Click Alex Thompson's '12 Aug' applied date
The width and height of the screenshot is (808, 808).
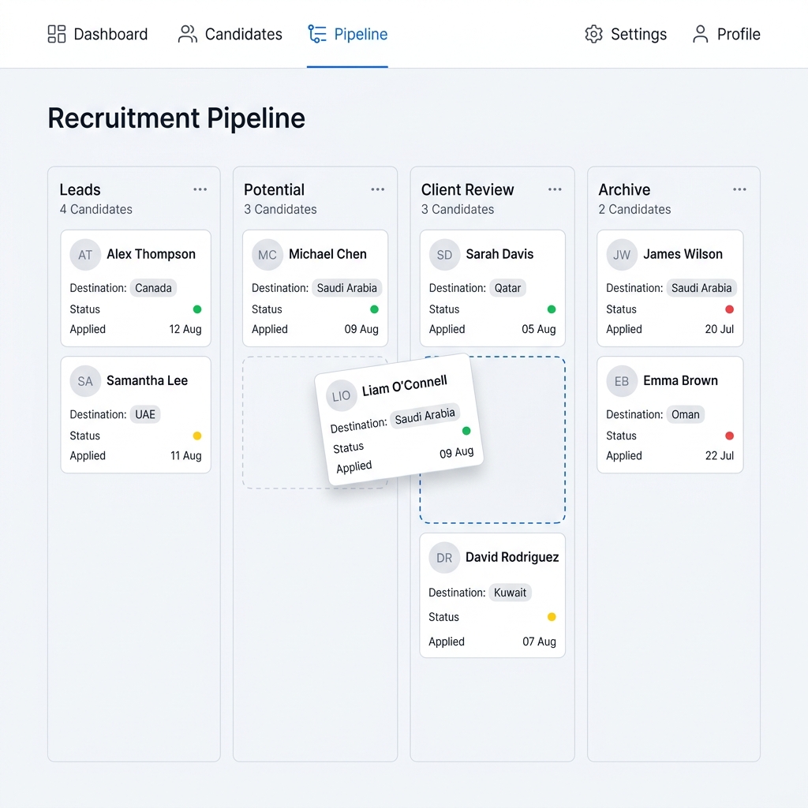[x=185, y=329]
